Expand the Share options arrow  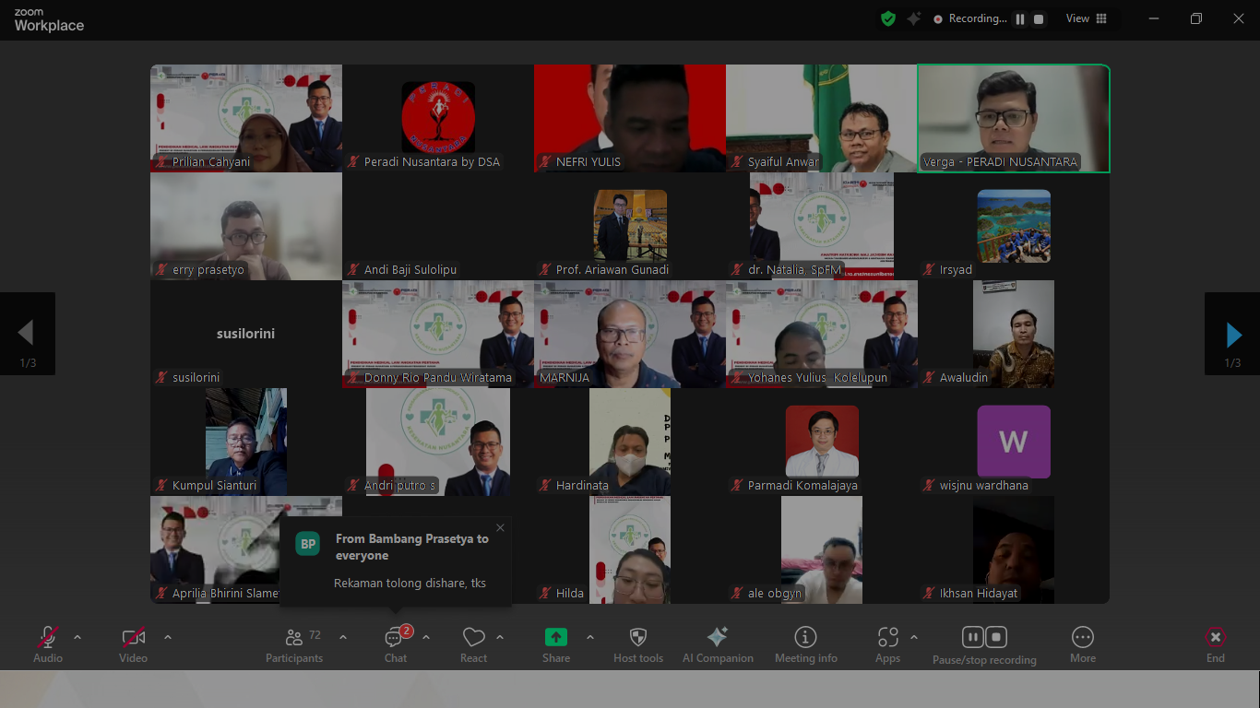pyautogui.click(x=590, y=637)
